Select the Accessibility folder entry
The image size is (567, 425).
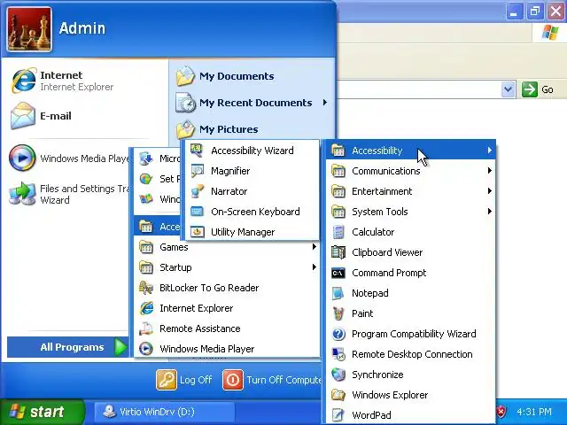tap(411, 151)
